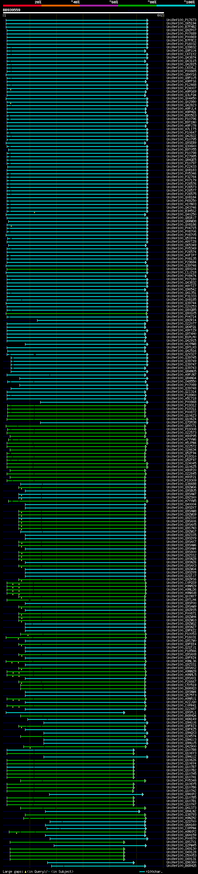This screenshot has height=874, width=198.
Task: Select UniRef100_P10053 label
Action: click(181, 634)
